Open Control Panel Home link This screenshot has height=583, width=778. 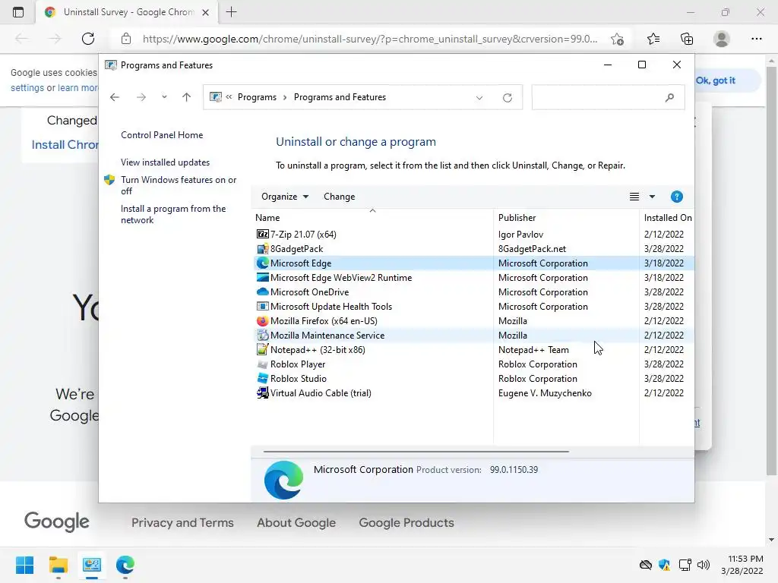pyautogui.click(x=162, y=135)
